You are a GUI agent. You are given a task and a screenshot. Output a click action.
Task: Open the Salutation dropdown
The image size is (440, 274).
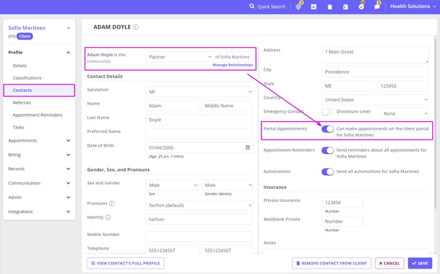pyautogui.click(x=199, y=92)
